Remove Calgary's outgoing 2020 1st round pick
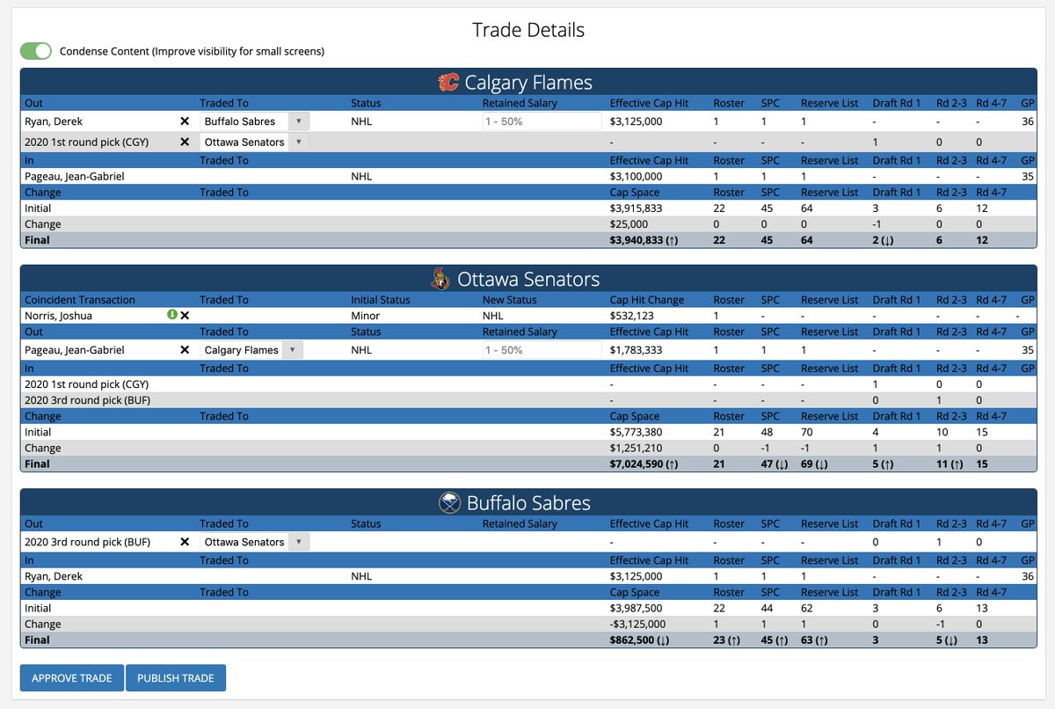Image resolution: width=1055 pixels, height=709 pixels. [185, 142]
